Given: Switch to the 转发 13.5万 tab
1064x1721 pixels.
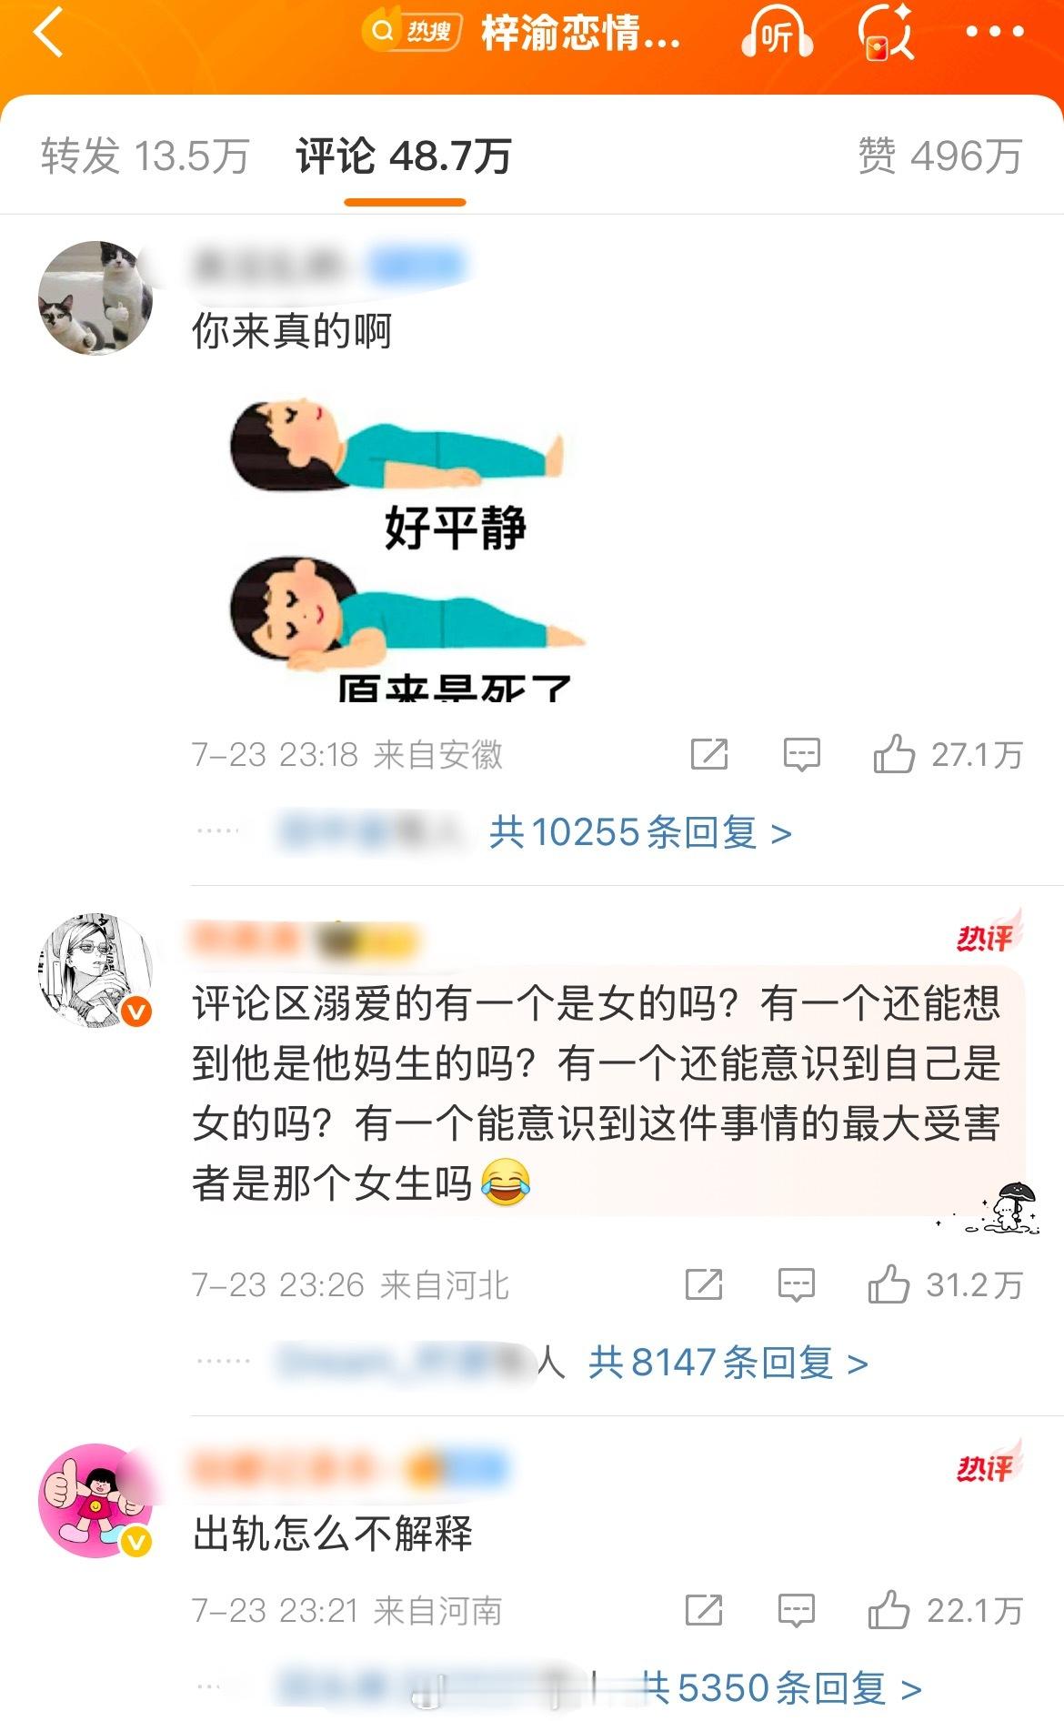Looking at the screenshot, I should pyautogui.click(x=146, y=156).
